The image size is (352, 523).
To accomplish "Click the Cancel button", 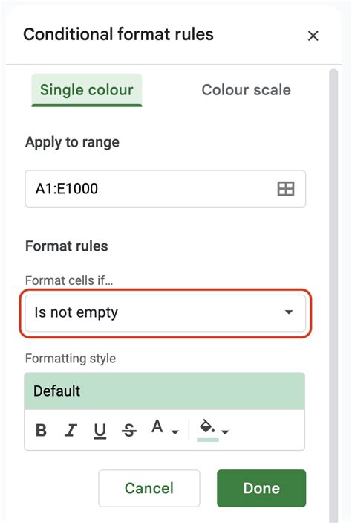I will coord(149,488).
